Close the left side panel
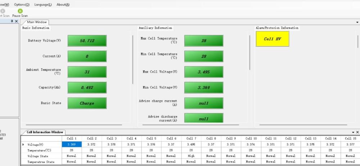 [16, 21]
